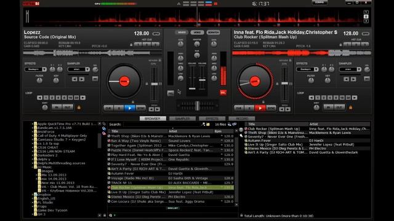Expand the Fraps folder

(x=33, y=206)
